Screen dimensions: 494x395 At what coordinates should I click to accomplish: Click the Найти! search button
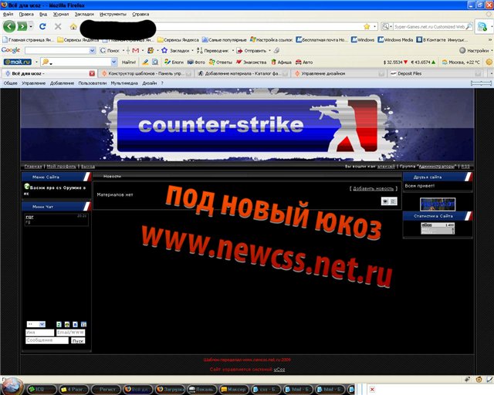129,62
